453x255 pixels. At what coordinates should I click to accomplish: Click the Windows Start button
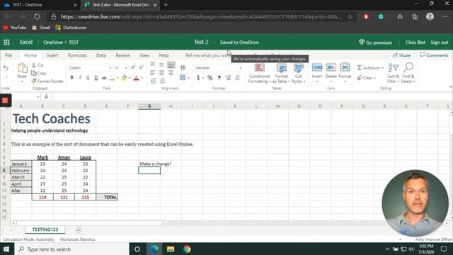pos(6,249)
